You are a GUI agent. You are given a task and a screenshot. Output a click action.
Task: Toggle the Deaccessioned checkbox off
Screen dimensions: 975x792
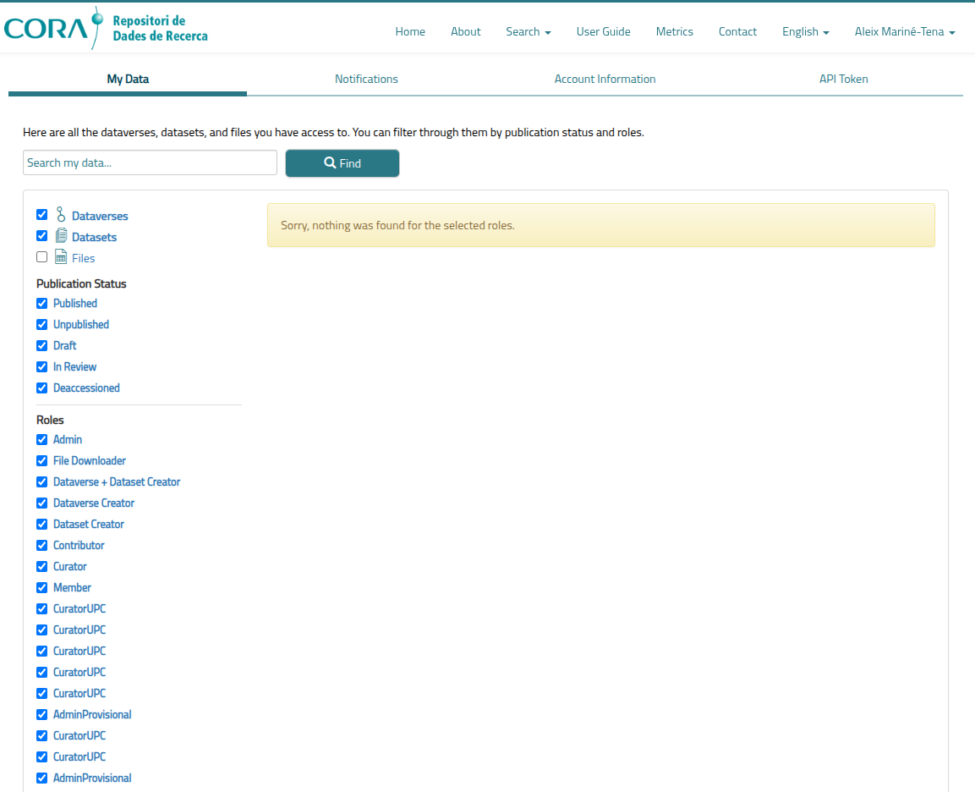(42, 388)
